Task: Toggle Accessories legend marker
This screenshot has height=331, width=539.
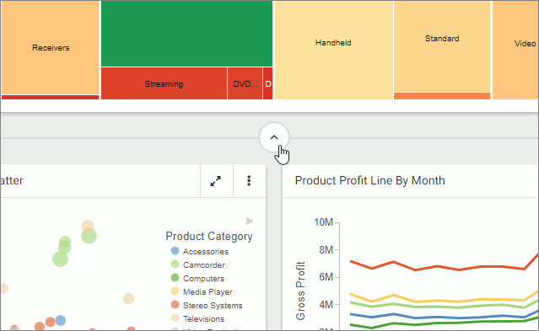Action: pyautogui.click(x=175, y=251)
